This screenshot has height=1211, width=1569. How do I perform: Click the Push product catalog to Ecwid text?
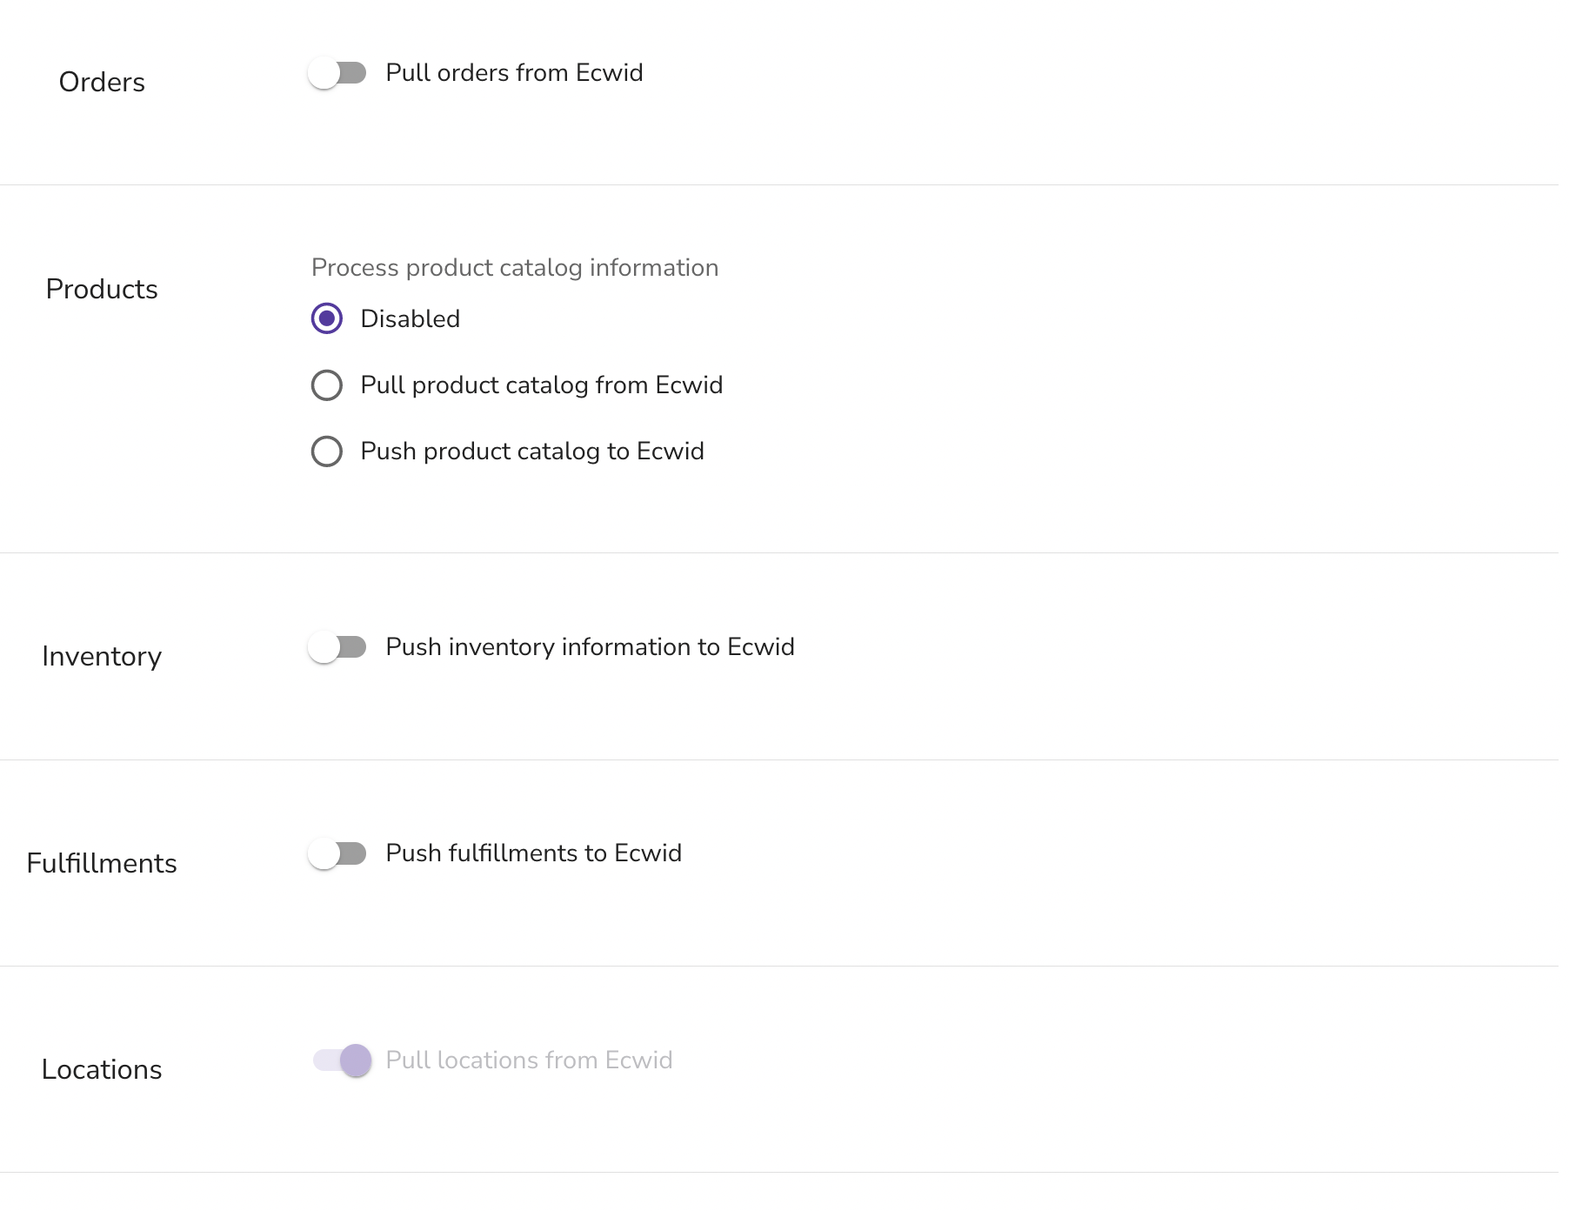531,452
